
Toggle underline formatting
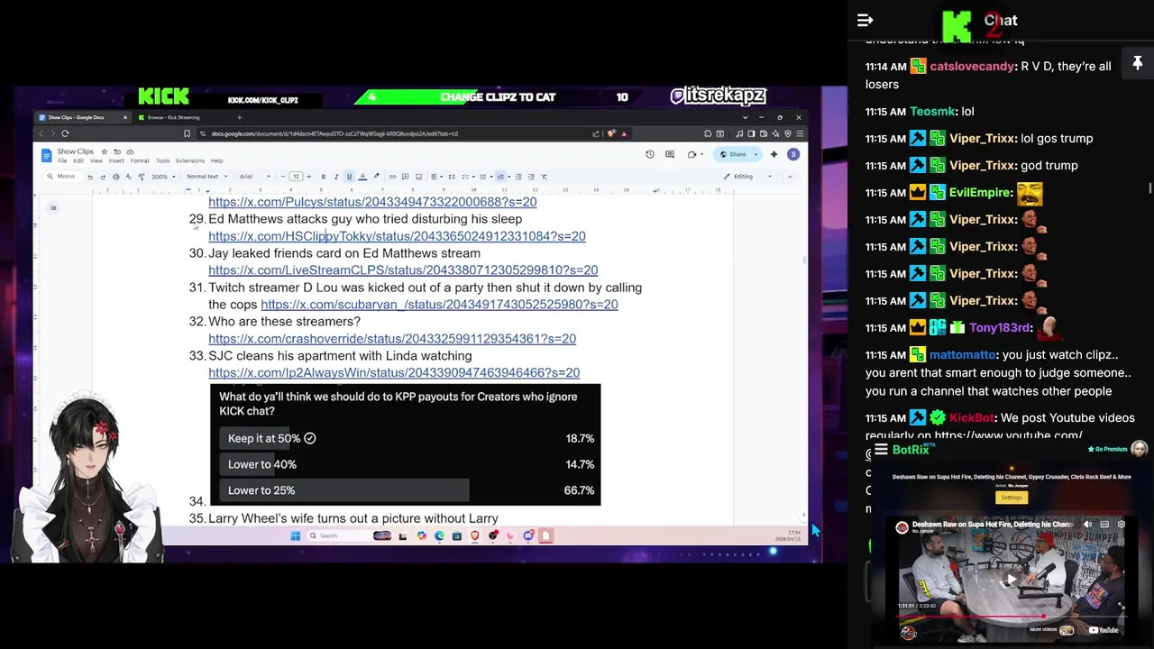click(349, 177)
